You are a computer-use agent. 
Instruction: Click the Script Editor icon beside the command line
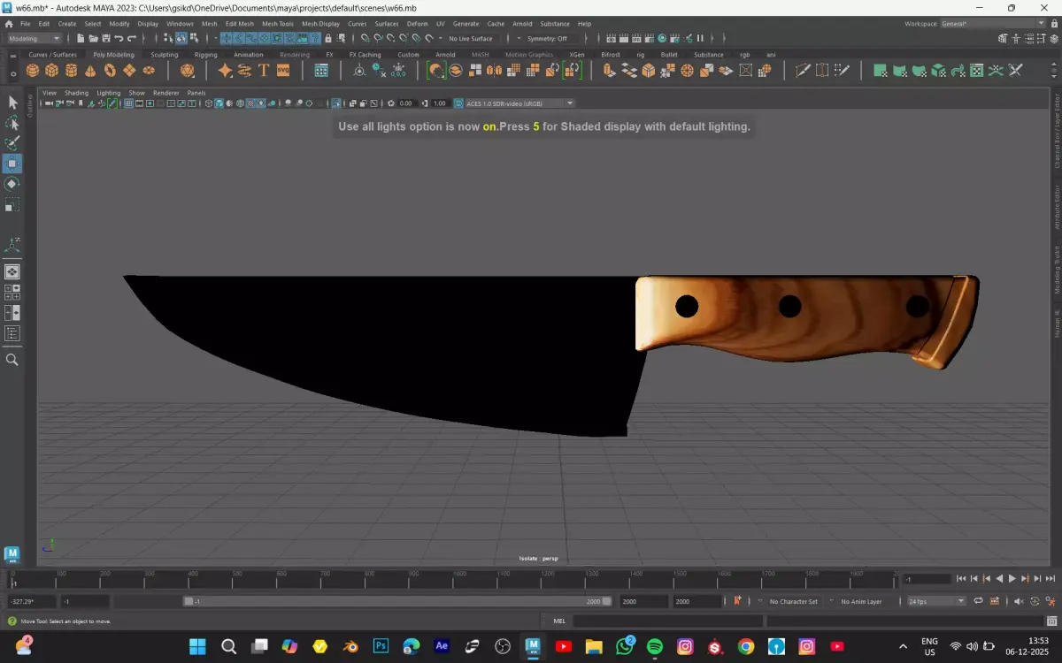(1051, 621)
